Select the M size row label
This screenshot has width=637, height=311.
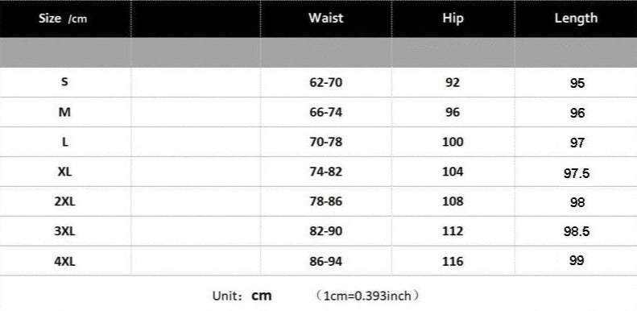[64, 112]
